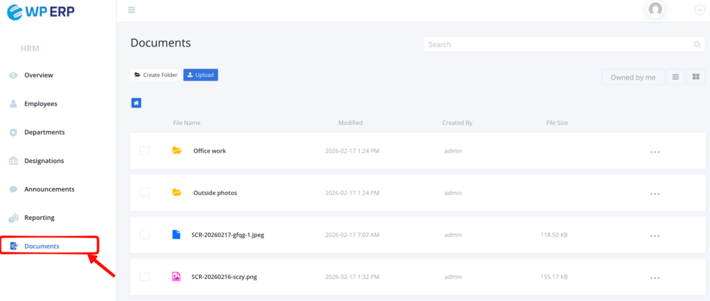The height and width of the screenshot is (301, 710).
Task: Open three-dot menu for Outside photos
Action: pyautogui.click(x=655, y=193)
